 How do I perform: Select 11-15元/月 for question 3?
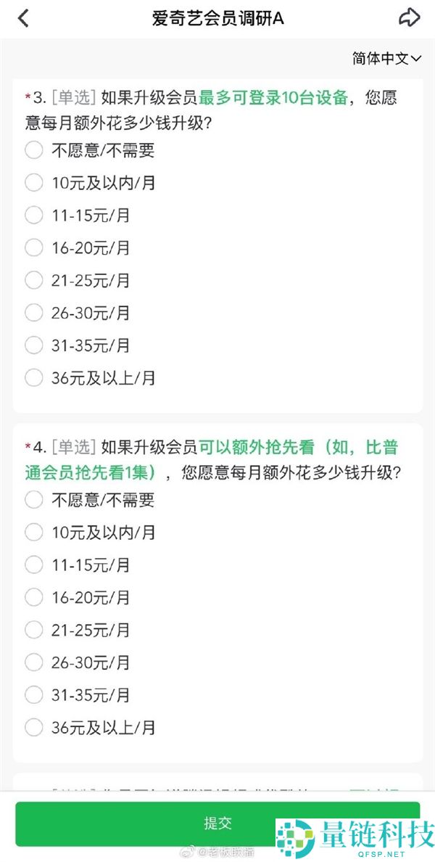tap(33, 215)
